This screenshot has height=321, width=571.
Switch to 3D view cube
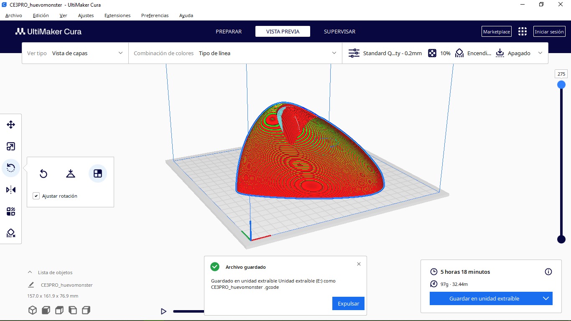pyautogui.click(x=32, y=310)
